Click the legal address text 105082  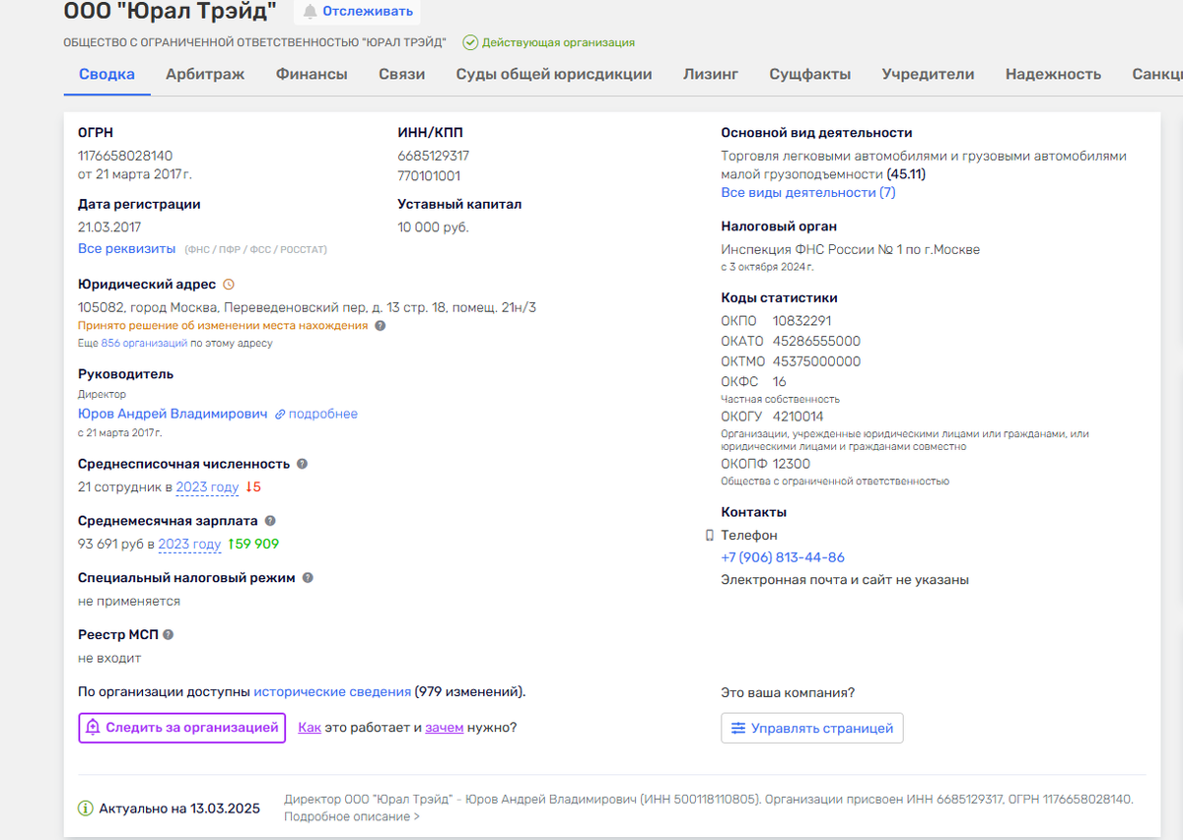coord(308,308)
